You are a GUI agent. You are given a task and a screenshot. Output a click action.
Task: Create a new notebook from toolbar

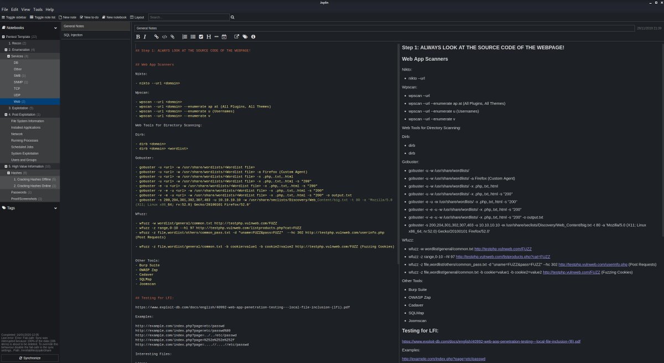(x=114, y=17)
